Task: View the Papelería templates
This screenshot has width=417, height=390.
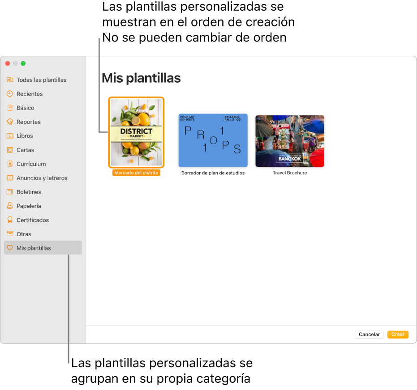Action: coord(29,206)
